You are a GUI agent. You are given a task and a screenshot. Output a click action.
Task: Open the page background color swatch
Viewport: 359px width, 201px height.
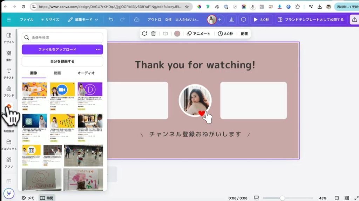pyautogui.click(x=177, y=34)
